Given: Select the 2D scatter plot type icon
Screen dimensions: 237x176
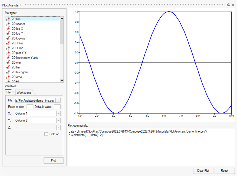Looking at the screenshot, I should pyautogui.click(x=8, y=24).
